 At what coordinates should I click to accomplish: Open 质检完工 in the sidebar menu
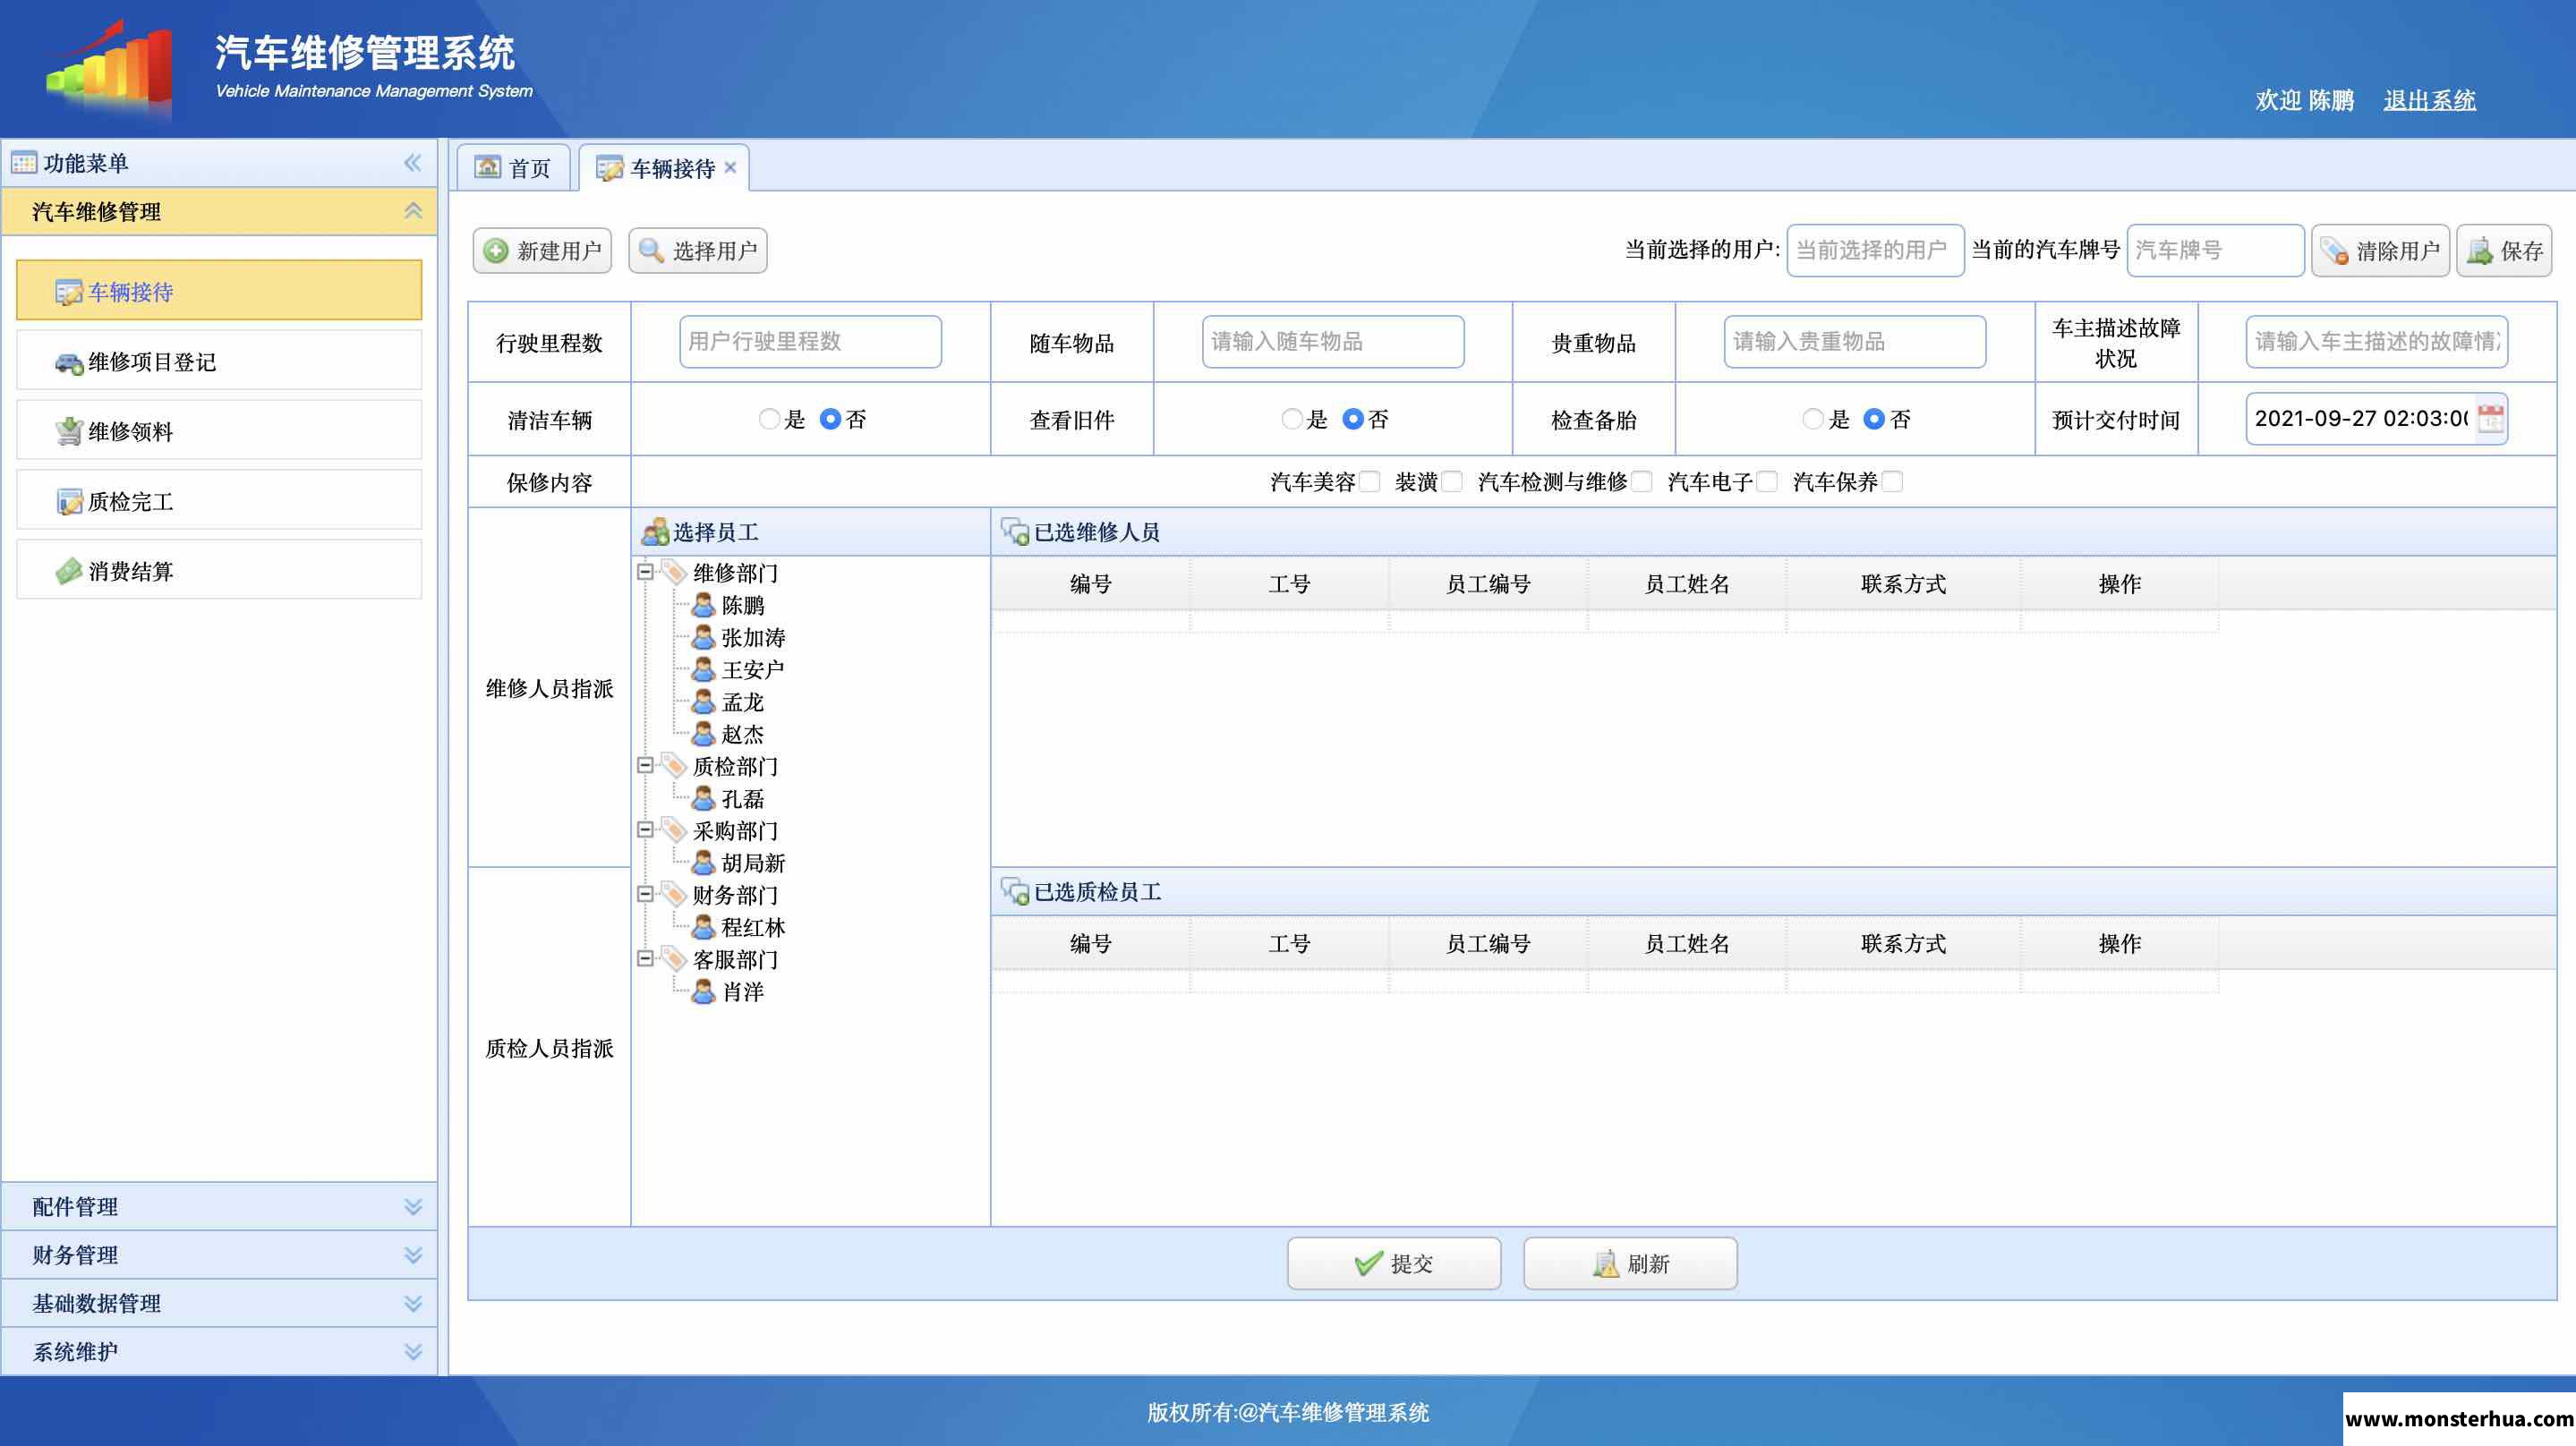coord(219,501)
